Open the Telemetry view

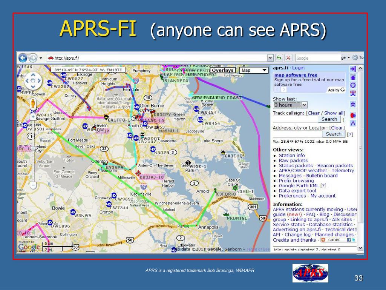(343, 171)
